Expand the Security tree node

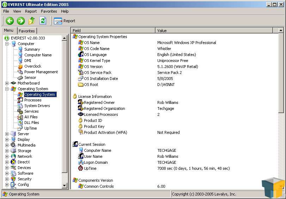7,179
